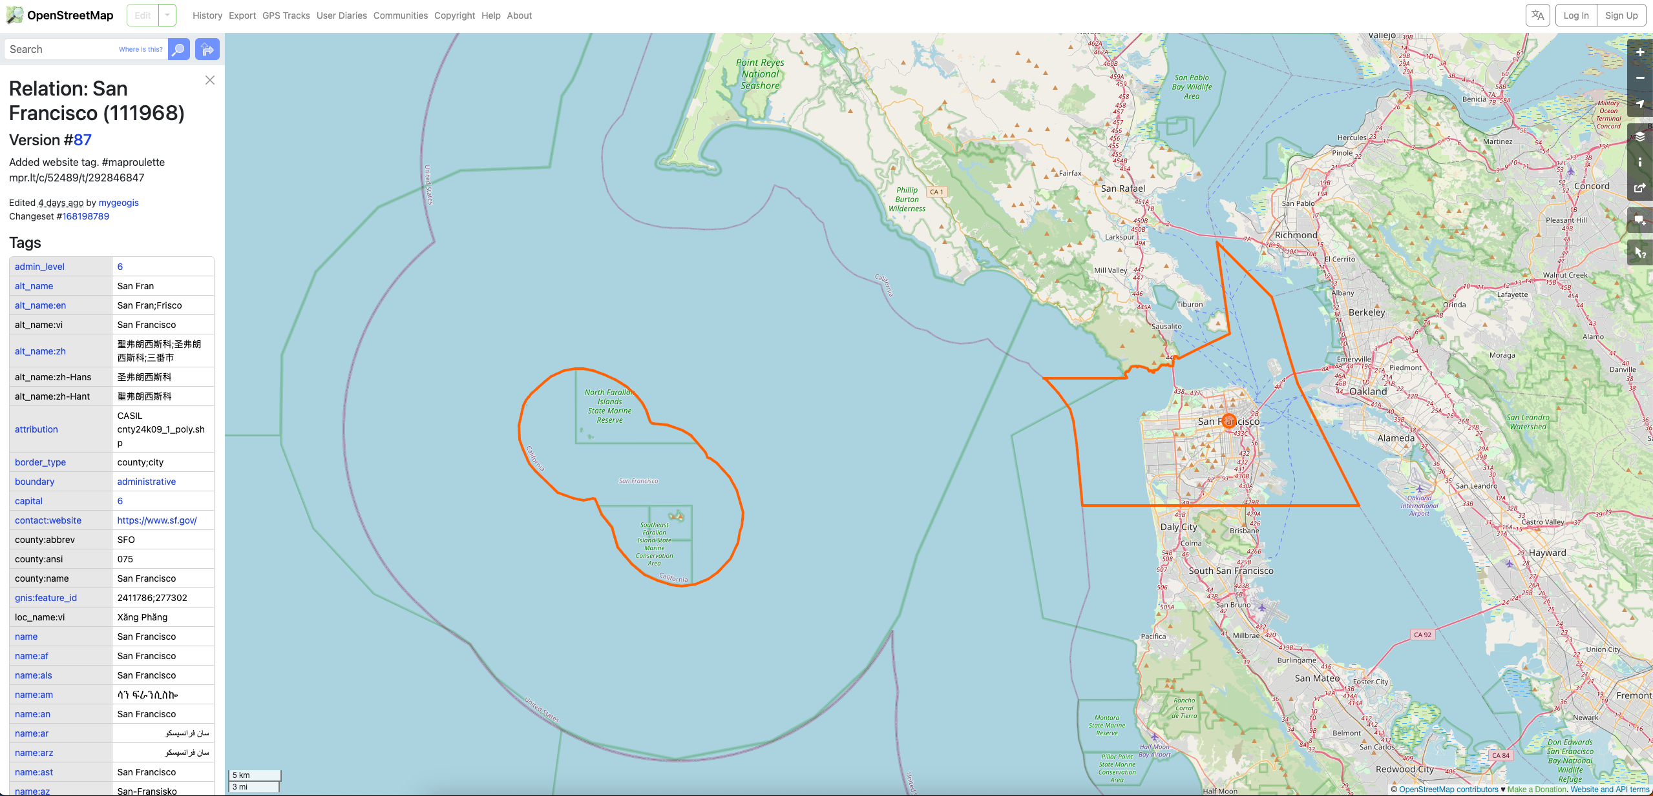Click the name:als tag key
The width and height of the screenshot is (1653, 796).
(x=34, y=675)
